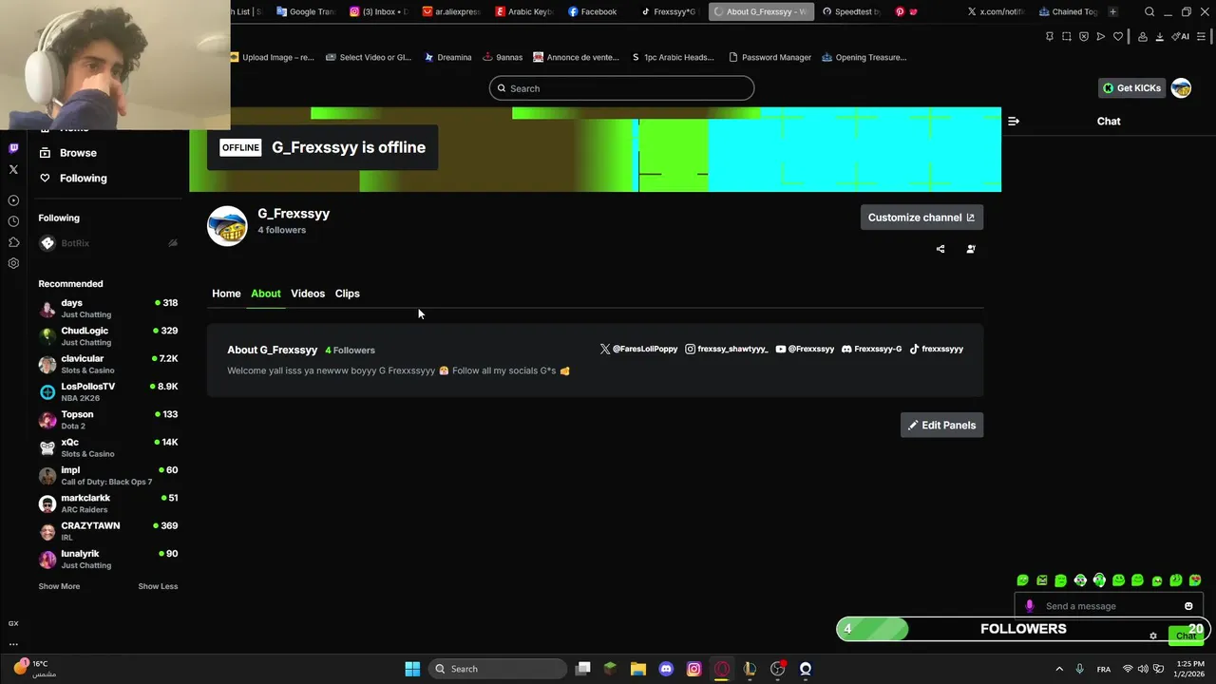The image size is (1216, 684).
Task: Open the Instagram icon on taskbar
Action: coord(694,669)
